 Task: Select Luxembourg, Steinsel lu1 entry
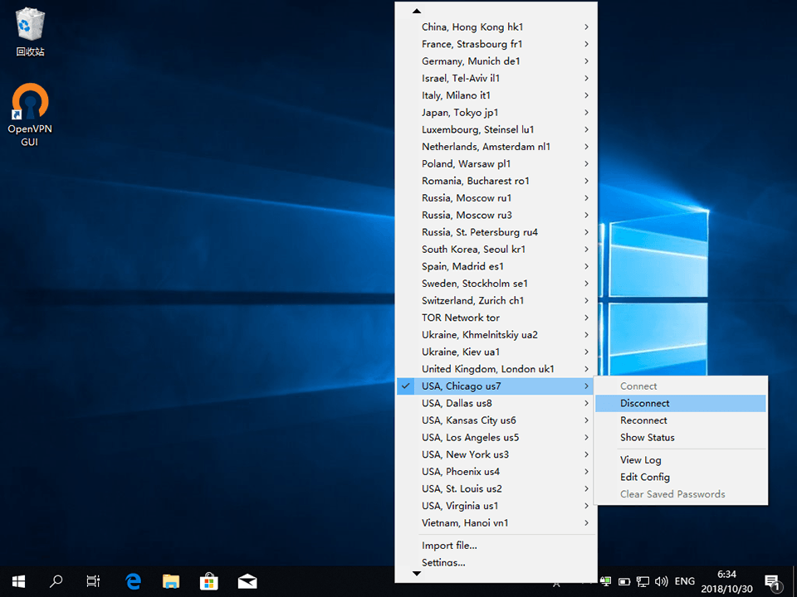[x=496, y=129]
